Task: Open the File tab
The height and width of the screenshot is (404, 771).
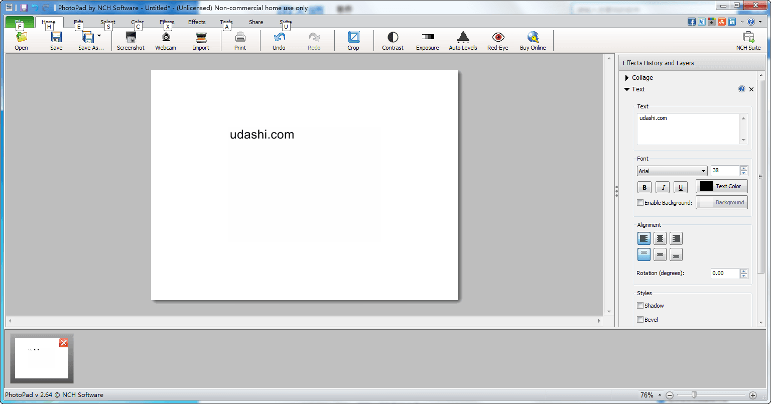Action: click(x=20, y=22)
